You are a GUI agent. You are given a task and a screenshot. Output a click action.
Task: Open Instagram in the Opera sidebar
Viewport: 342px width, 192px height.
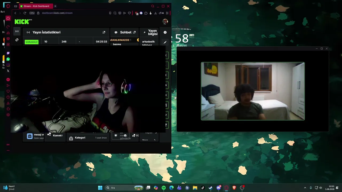[x=8, y=65]
